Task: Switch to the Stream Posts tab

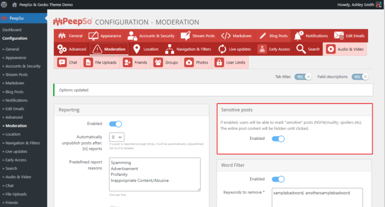Action: (x=198, y=36)
